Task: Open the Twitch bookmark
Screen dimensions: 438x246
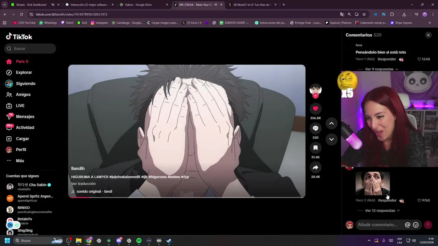Action: tap(67, 23)
